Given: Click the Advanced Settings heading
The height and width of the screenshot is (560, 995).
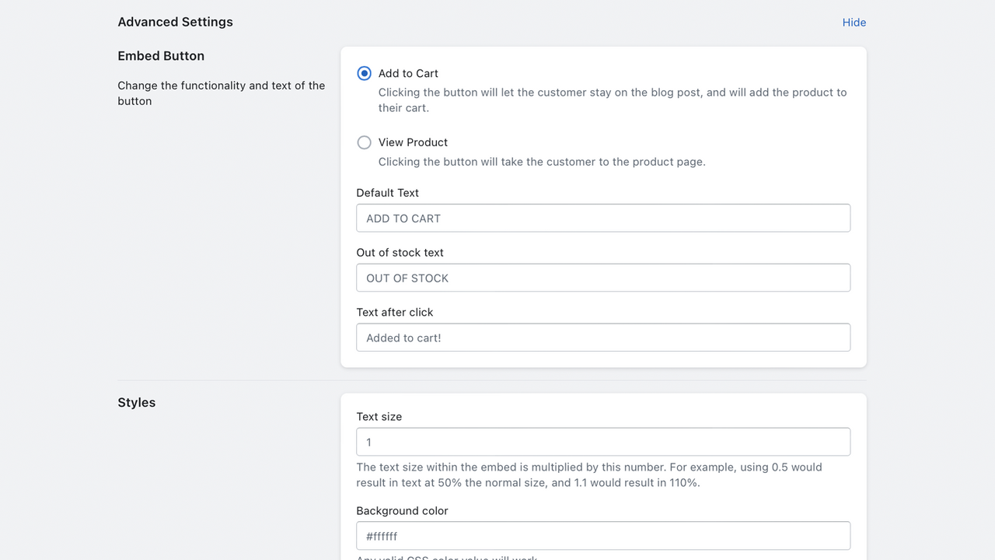Looking at the screenshot, I should click(x=175, y=22).
